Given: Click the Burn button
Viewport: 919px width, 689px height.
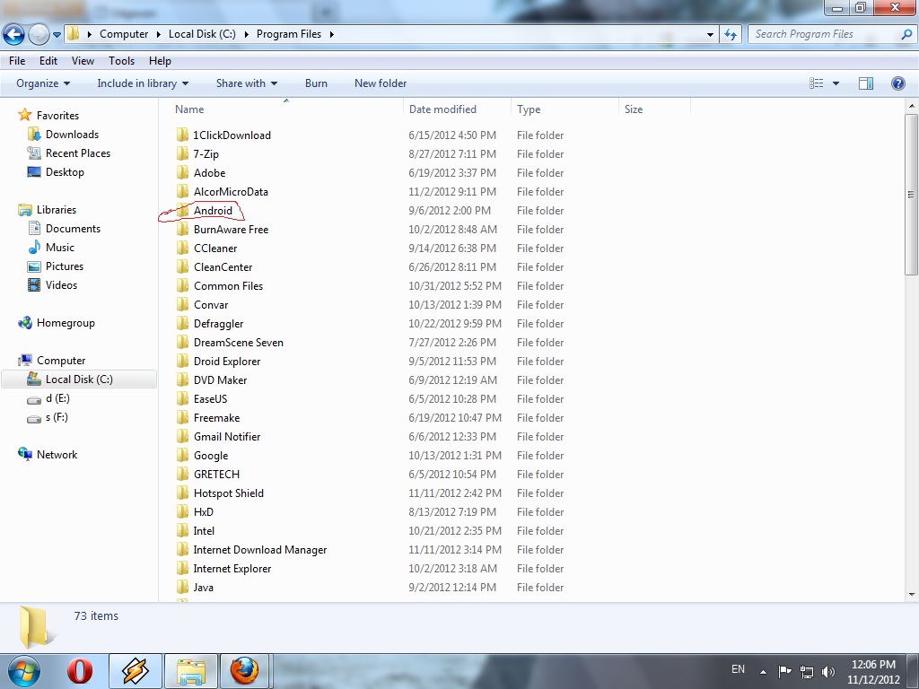Looking at the screenshot, I should tap(316, 83).
